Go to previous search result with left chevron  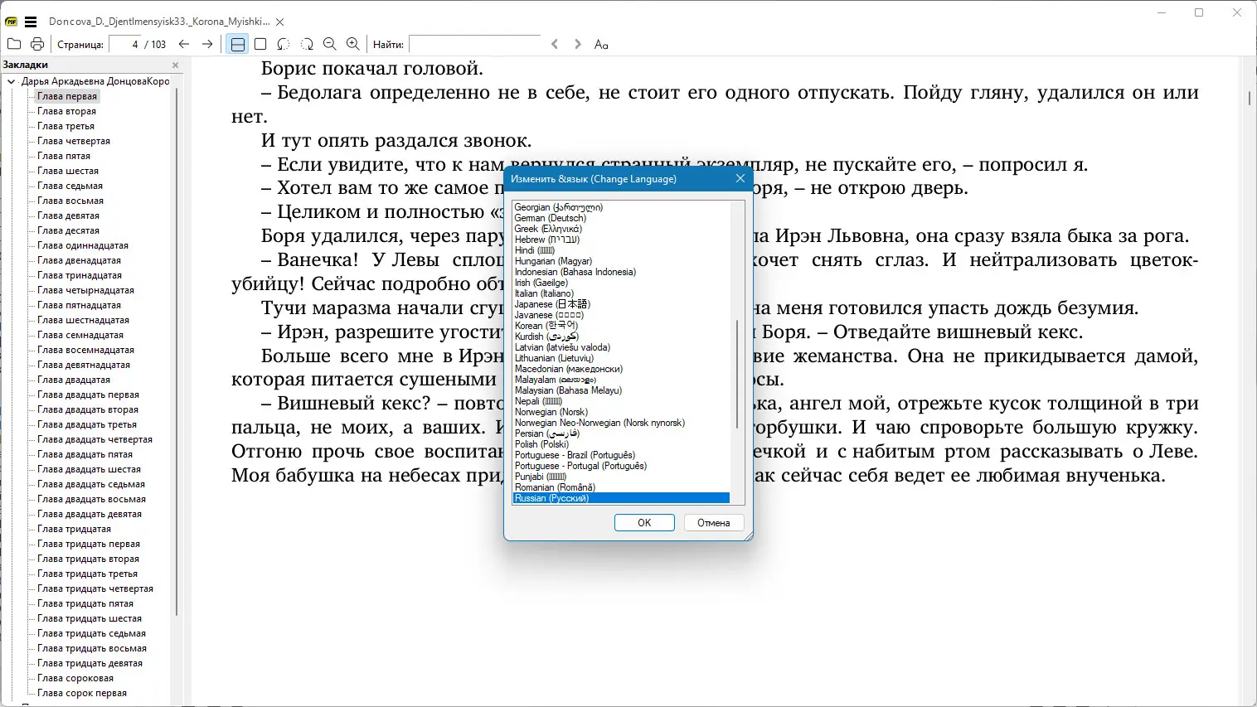pyautogui.click(x=554, y=44)
